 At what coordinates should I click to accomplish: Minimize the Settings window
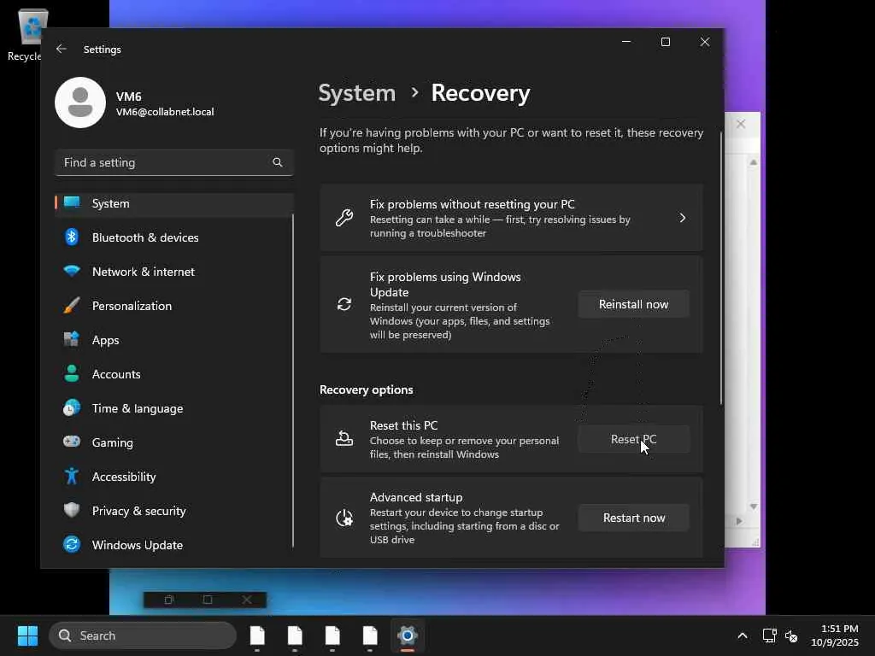(x=626, y=42)
